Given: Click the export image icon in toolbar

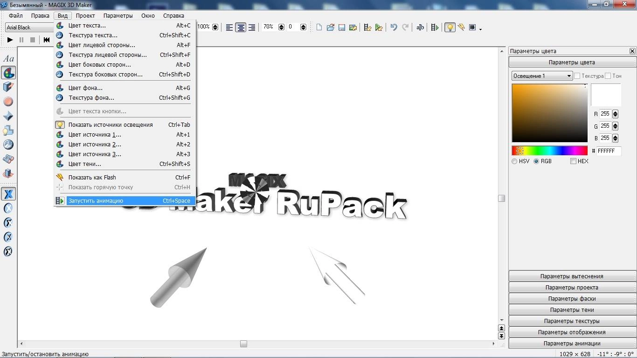Looking at the screenshot, I should click(x=353, y=28).
